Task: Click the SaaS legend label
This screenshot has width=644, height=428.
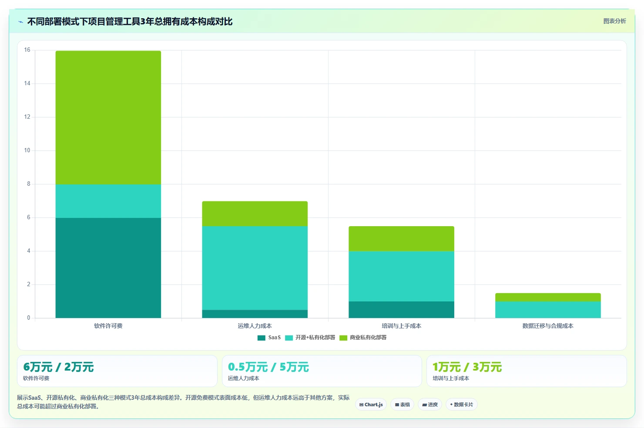Action: pos(275,338)
